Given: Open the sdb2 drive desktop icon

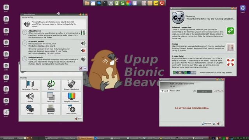Looking at the screenshot, I should 6,78.
